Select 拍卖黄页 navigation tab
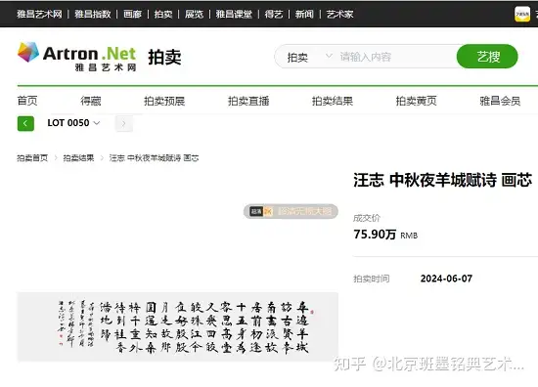Image resolution: width=538 pixels, height=387 pixels. coord(416,101)
